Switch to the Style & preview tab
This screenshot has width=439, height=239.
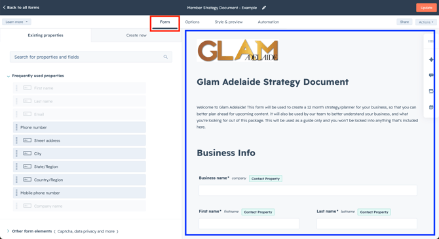coord(229,22)
